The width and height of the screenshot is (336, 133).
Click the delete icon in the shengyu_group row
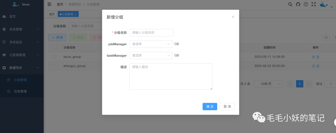click(318, 66)
